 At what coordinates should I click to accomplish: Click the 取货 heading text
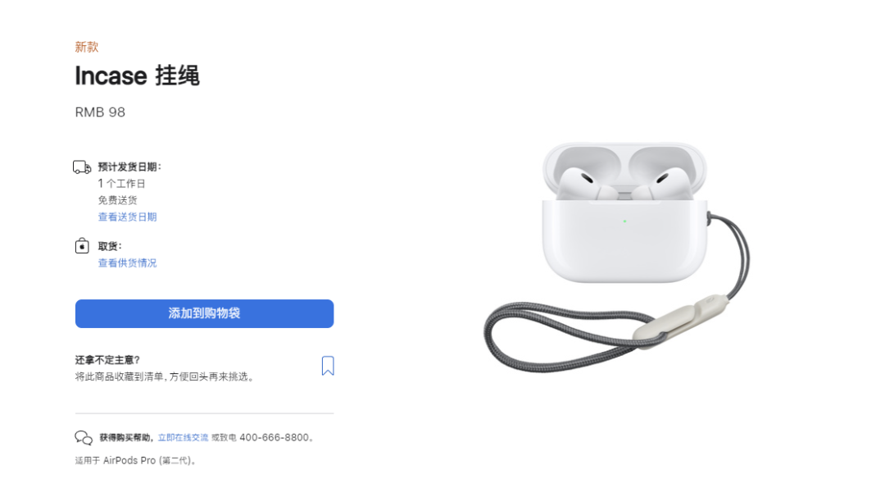(x=110, y=246)
